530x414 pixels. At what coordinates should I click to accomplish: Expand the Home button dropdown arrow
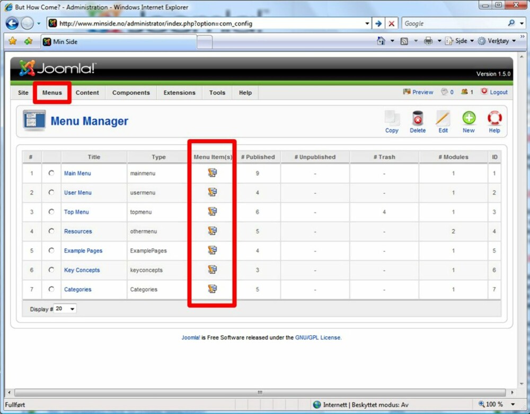pyautogui.click(x=392, y=41)
